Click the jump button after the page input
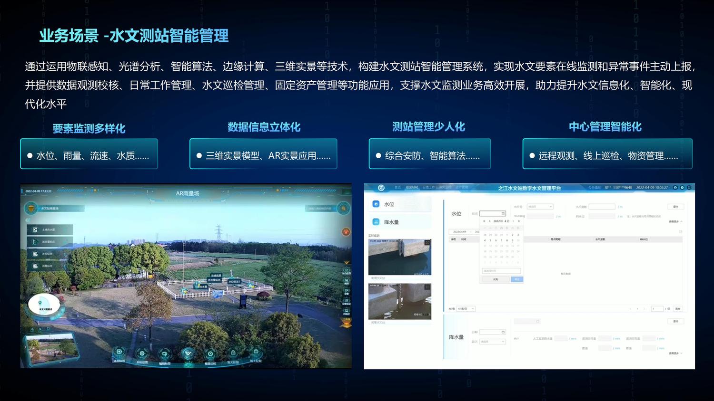The image size is (714, 401). 678,309
